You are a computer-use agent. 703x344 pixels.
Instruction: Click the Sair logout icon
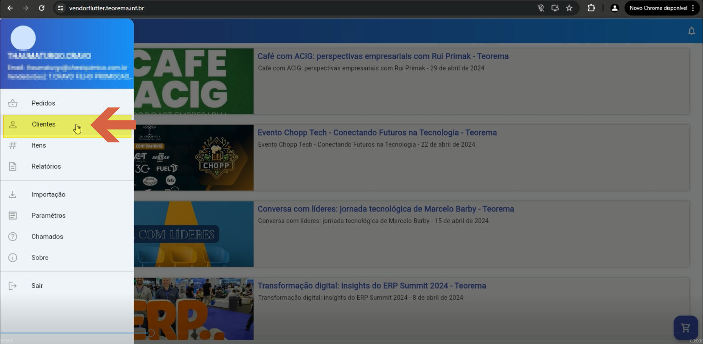coord(13,286)
